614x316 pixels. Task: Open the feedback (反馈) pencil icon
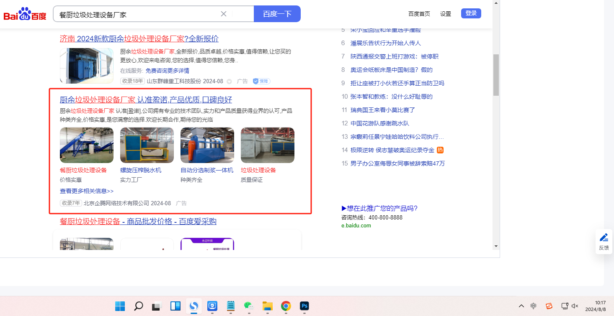pos(604,238)
